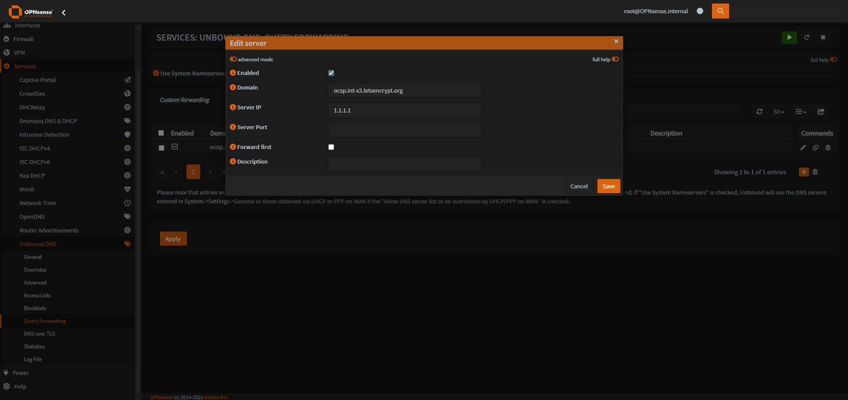Screen dimensions: 848x400
Task: Restart the Unbound service via reload icon
Action: click(806, 37)
